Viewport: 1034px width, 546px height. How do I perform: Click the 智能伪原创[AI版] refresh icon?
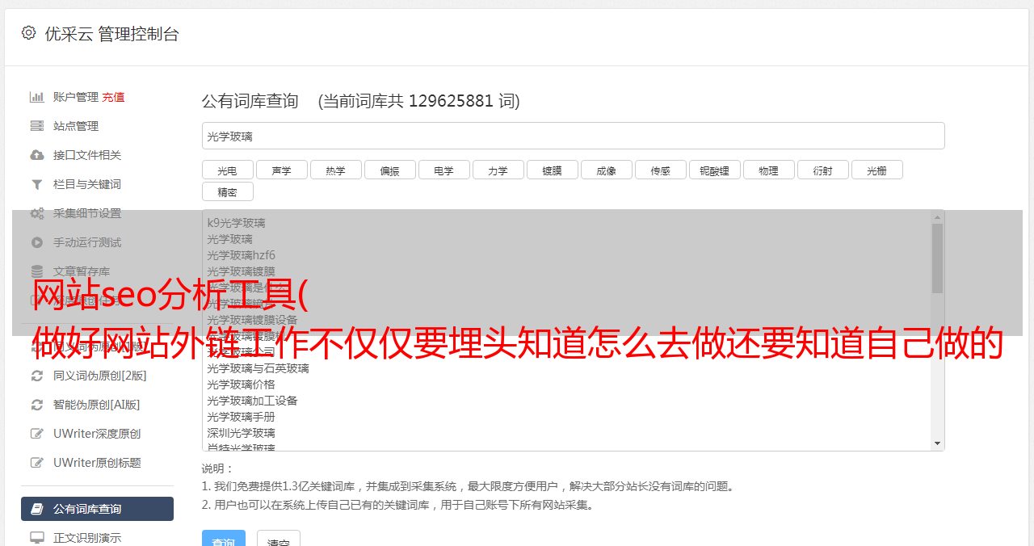point(37,405)
